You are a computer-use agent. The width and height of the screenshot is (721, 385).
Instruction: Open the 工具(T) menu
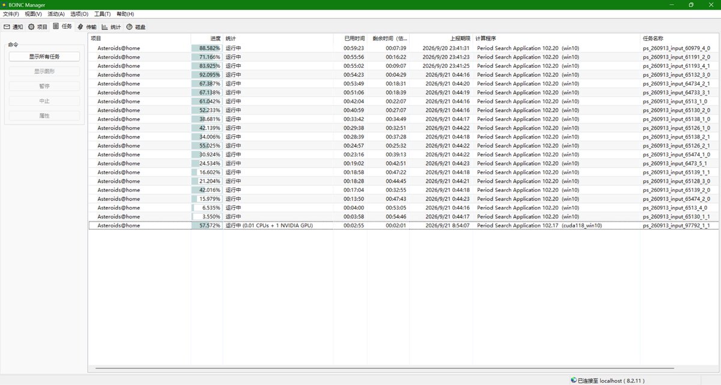(x=103, y=14)
